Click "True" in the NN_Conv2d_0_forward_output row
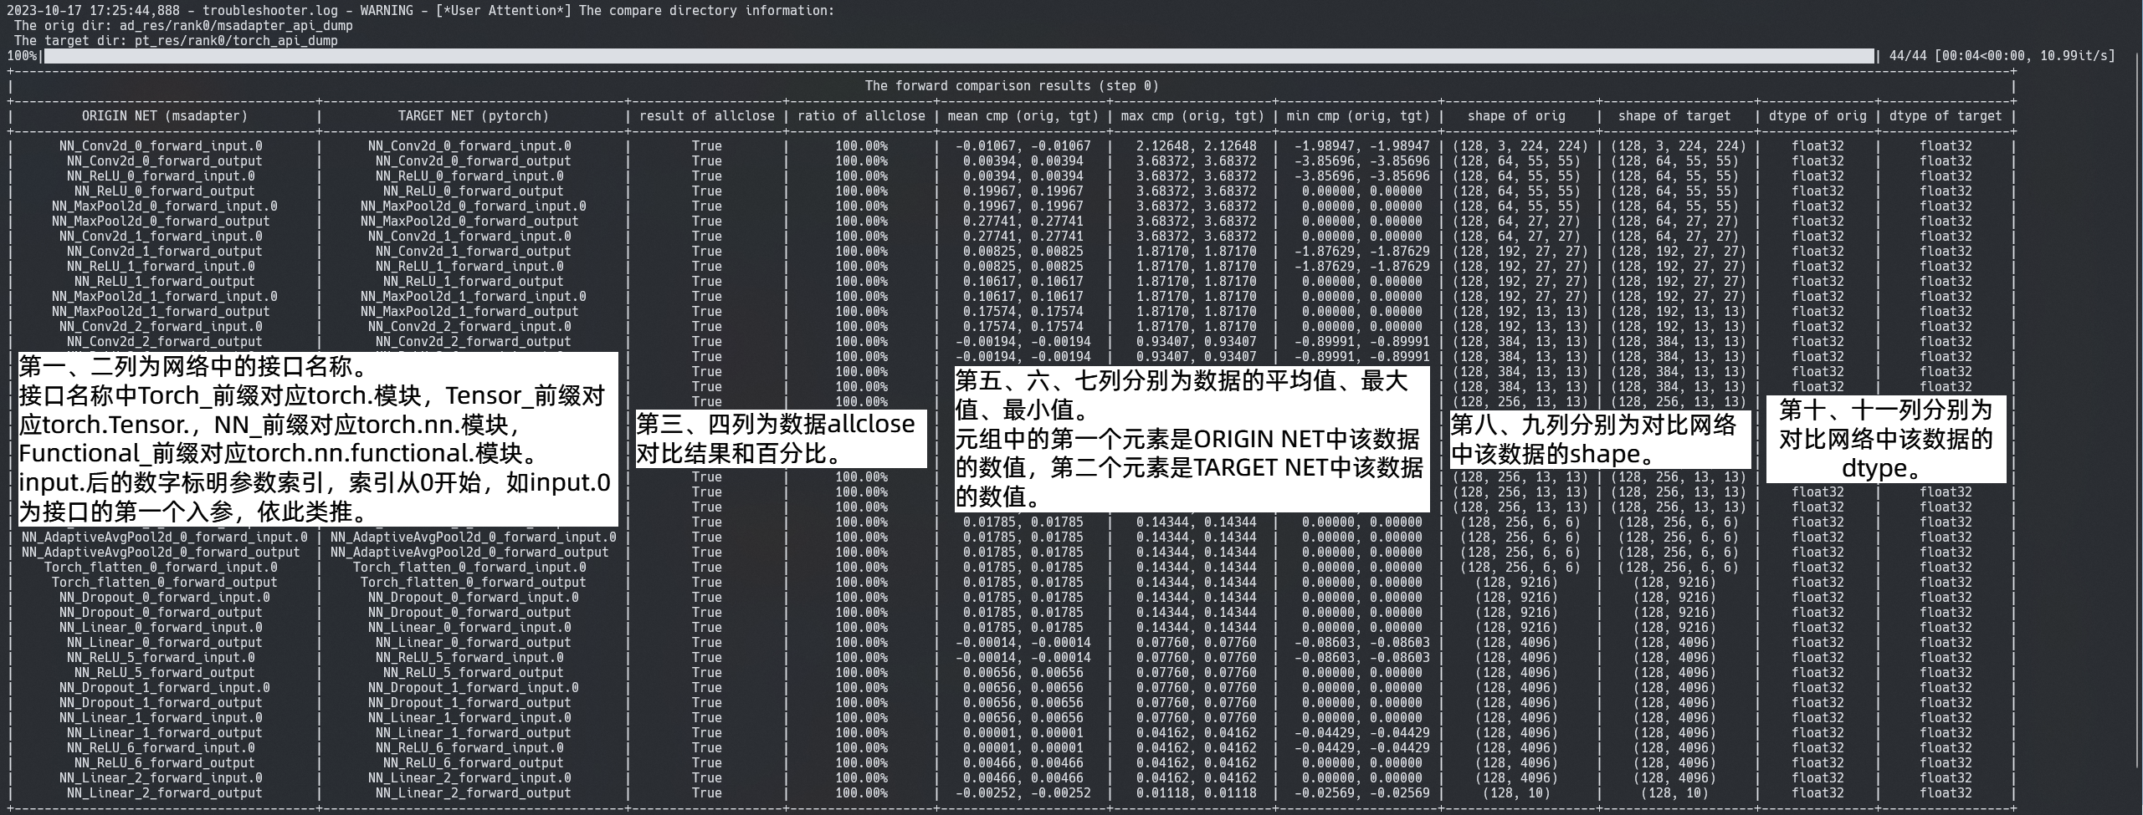 [x=707, y=161]
